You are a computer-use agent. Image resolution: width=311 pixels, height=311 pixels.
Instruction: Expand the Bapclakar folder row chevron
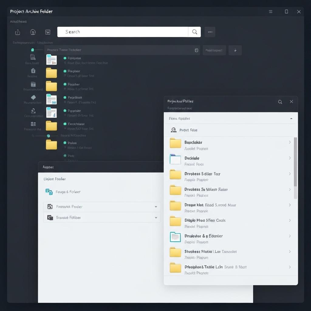click(290, 142)
